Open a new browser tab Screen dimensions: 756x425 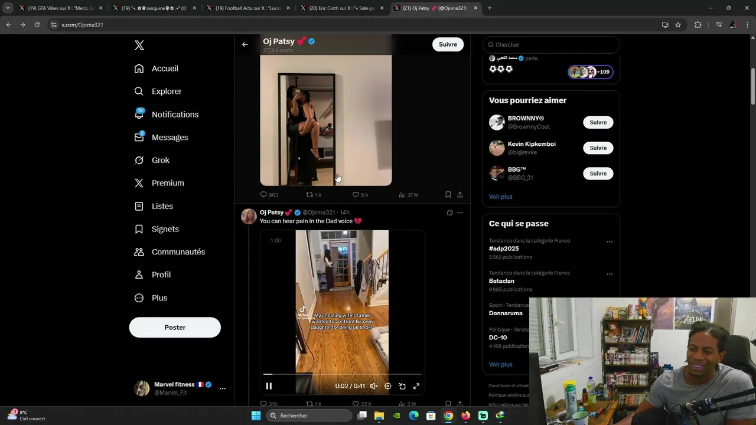click(490, 8)
